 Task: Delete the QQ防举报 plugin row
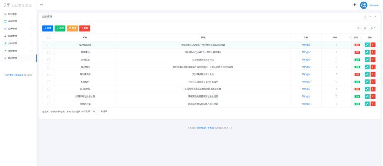pos(373,89)
